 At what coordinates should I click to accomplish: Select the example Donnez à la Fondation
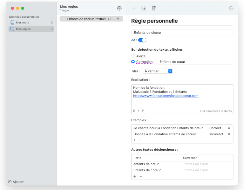pos(165,134)
